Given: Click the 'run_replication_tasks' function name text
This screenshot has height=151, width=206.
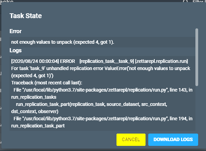Looking at the screenshot, I should click(x=33, y=97).
